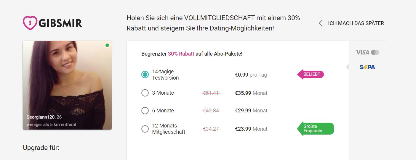Click the €23.99 Monat price
Image resolution: width=416 pixels, height=160 pixels.
[x=251, y=129]
